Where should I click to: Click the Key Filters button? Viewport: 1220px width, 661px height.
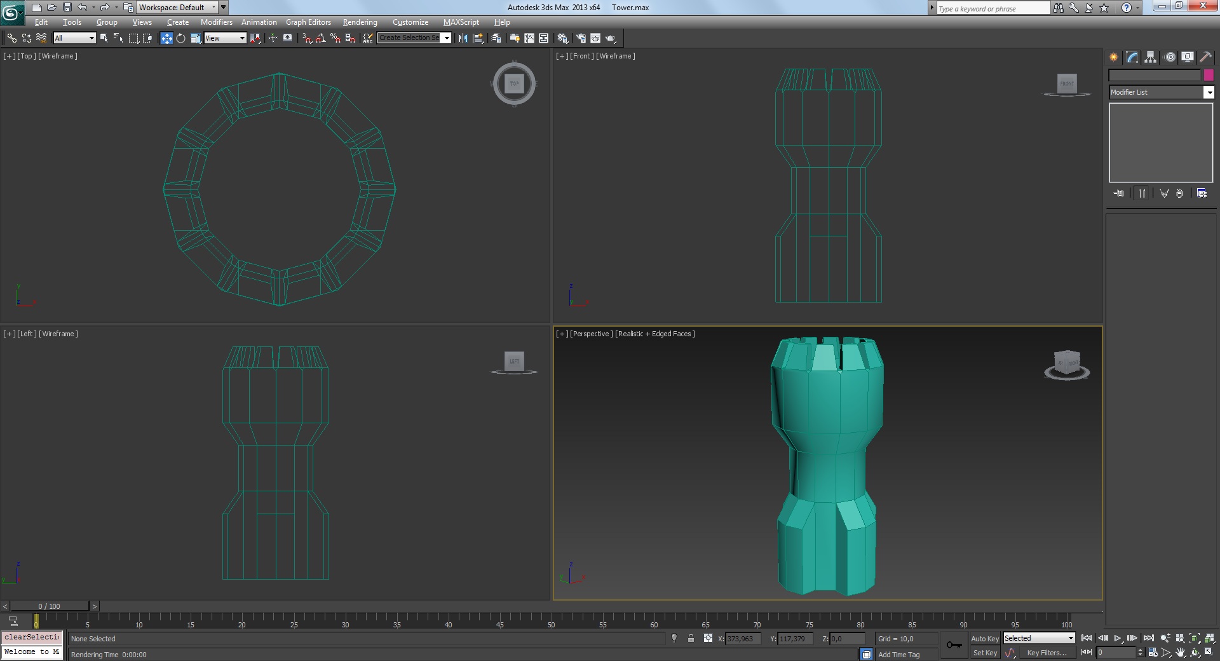[1047, 653]
